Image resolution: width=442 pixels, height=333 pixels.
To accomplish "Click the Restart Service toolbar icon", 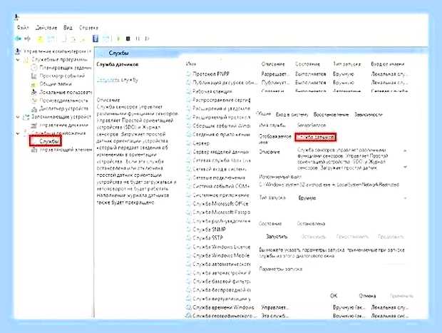I will tap(147, 39).
